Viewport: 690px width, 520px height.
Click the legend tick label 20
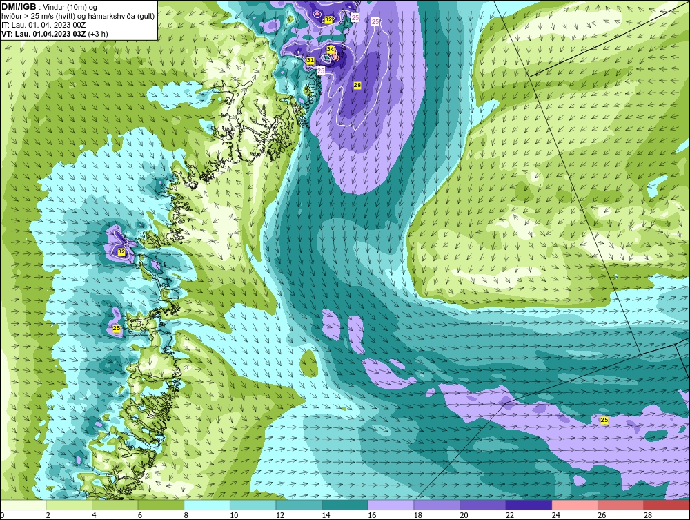464,515
